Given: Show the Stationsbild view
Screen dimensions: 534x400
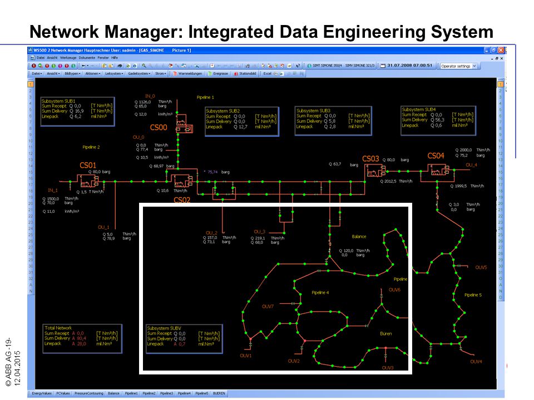Looking at the screenshot, I should (x=245, y=73).
